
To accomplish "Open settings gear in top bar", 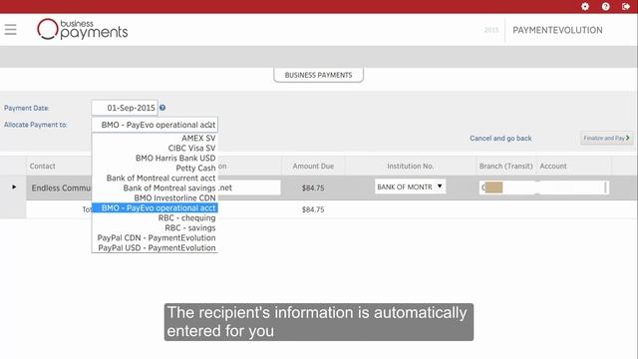I will (585, 6).
